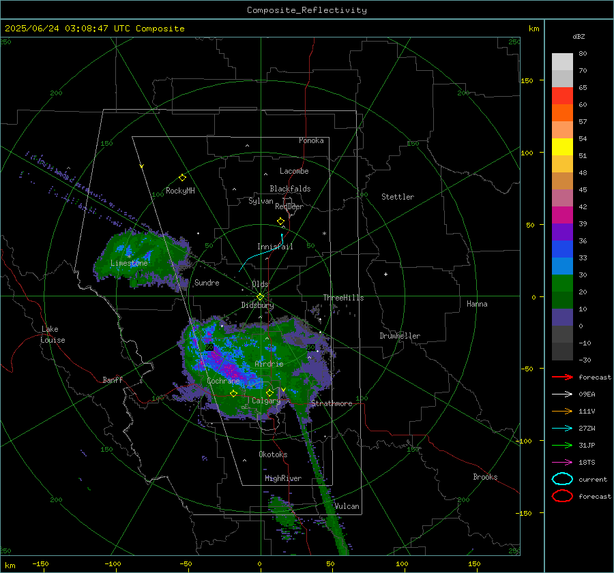614x573 pixels.
Task: Click the asterisk marker east of Innisfail
Action: pyautogui.click(x=324, y=234)
